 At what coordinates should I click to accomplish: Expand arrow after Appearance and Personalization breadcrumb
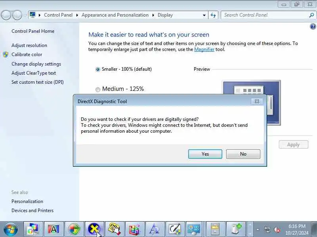tap(153, 15)
